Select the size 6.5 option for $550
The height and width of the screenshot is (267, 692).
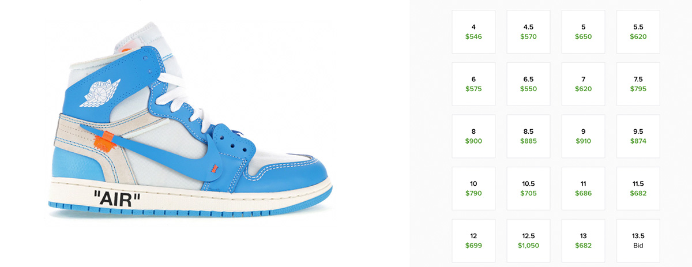coord(528,84)
